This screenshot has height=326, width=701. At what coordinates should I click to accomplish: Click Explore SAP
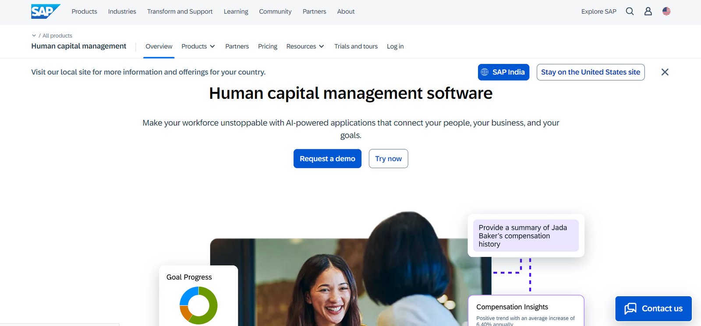pyautogui.click(x=598, y=11)
